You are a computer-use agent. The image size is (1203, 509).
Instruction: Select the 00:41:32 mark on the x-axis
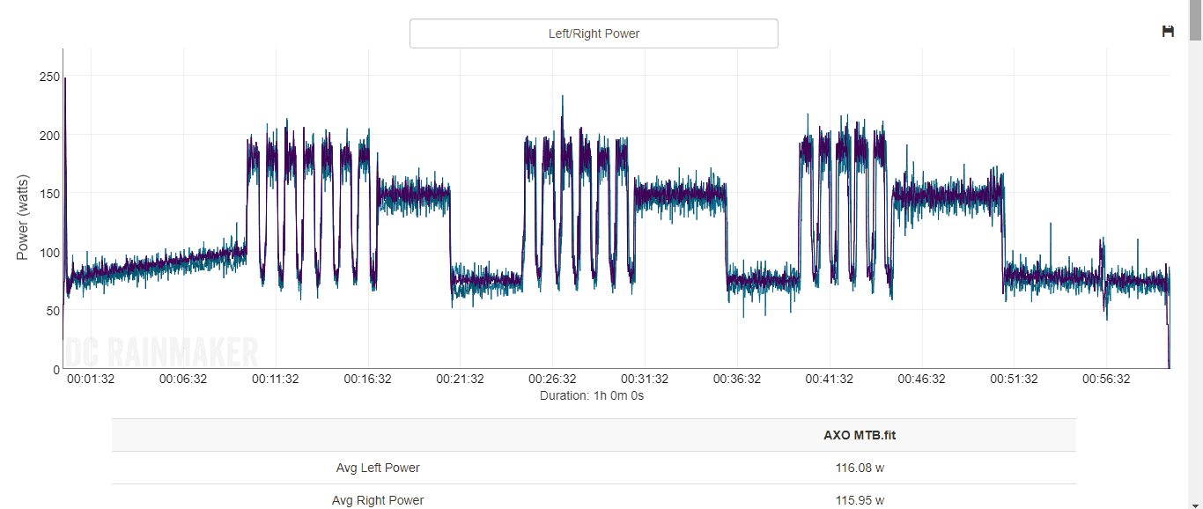[829, 379]
